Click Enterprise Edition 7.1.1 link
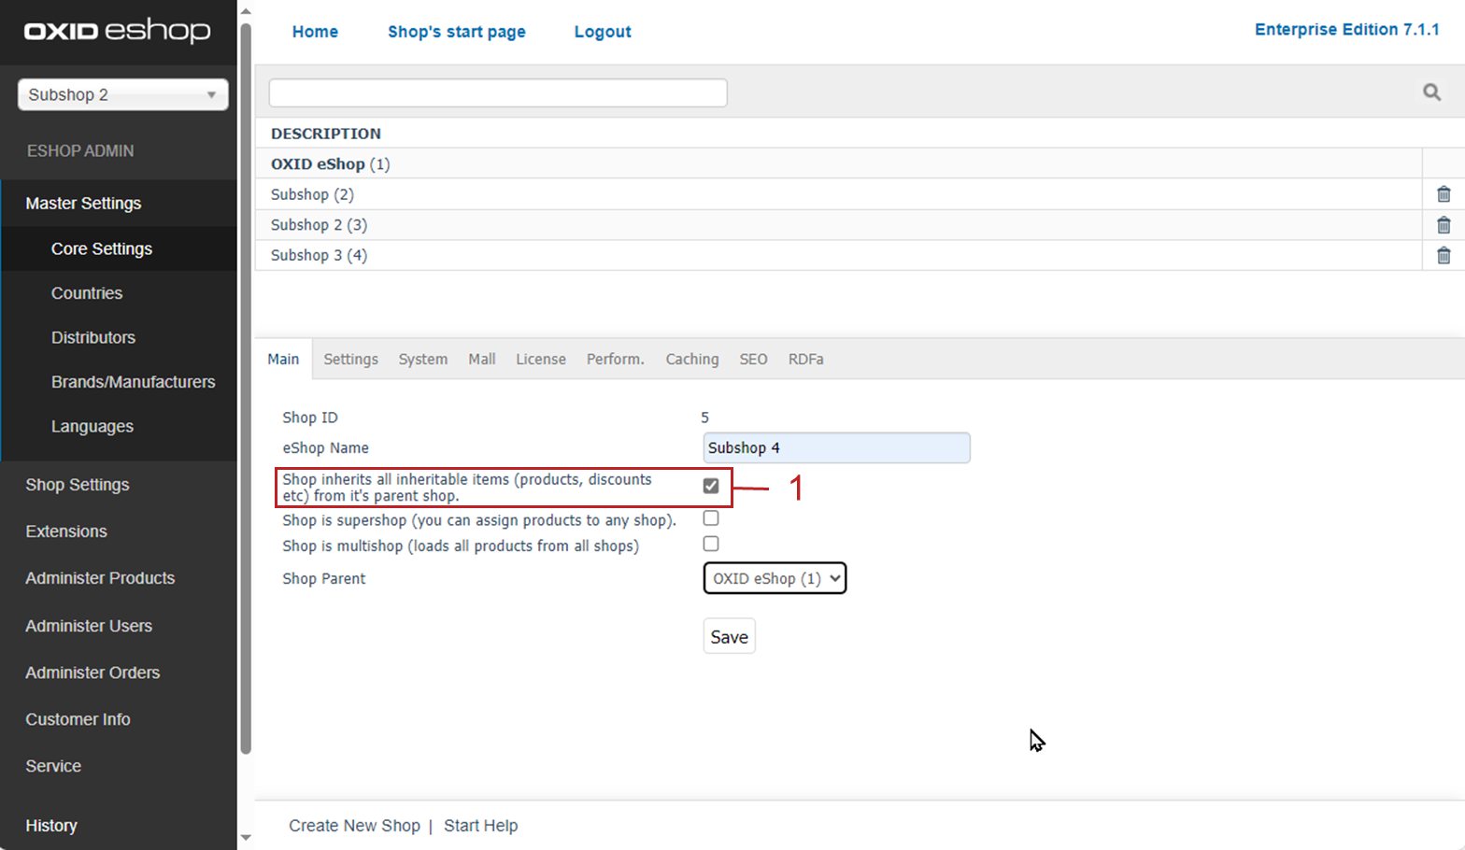This screenshot has height=850, width=1465. click(x=1346, y=30)
